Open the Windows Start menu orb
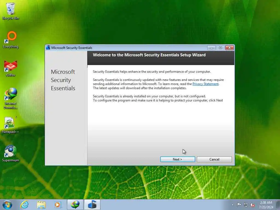Viewport: 280px width, 210px height. click(x=7, y=205)
